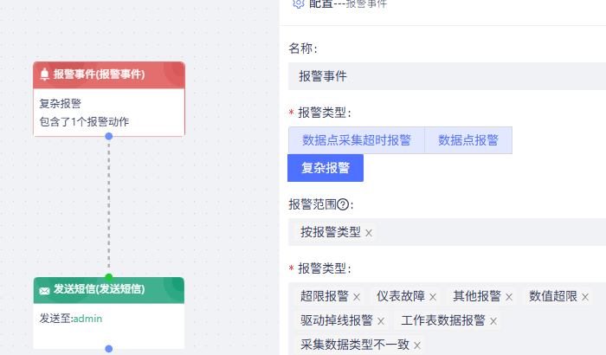Remove the 按报警类型 tag

coord(369,233)
